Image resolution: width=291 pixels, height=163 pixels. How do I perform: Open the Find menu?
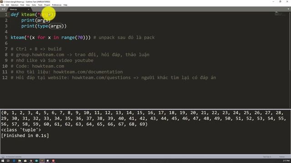22,5
